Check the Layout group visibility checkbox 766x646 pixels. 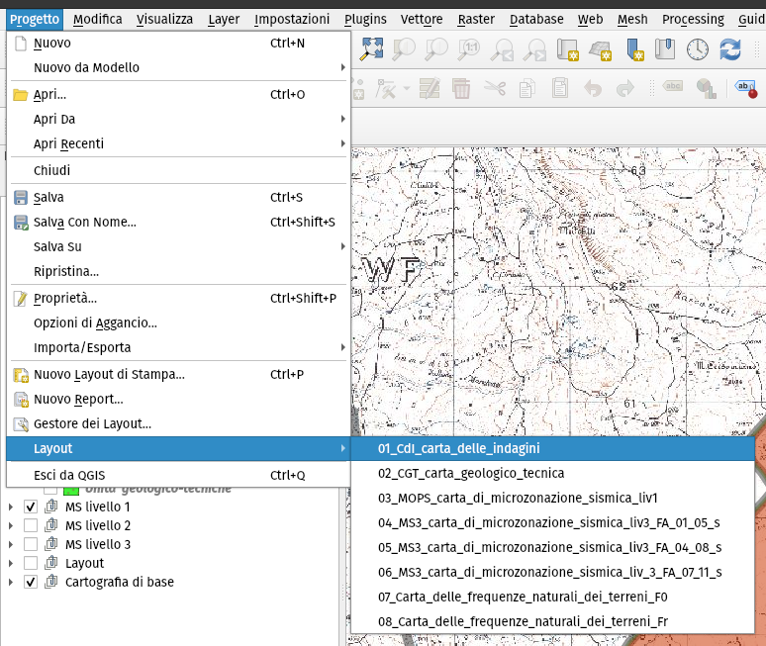[31, 563]
